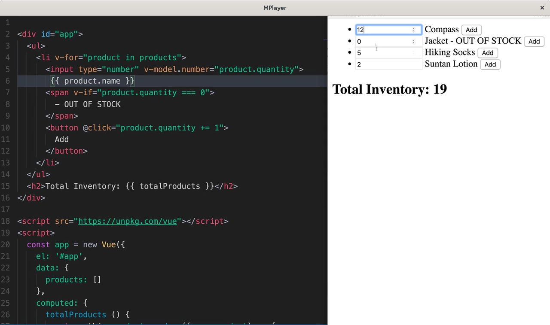Click the MPlayer title bar text
The image size is (550, 325).
click(x=275, y=8)
